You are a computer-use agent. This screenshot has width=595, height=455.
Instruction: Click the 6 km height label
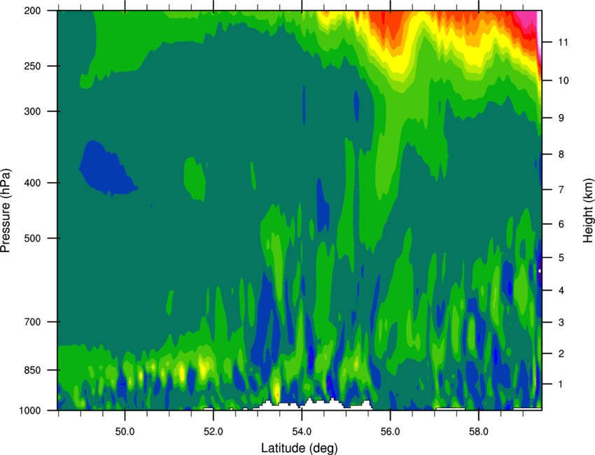coord(561,224)
